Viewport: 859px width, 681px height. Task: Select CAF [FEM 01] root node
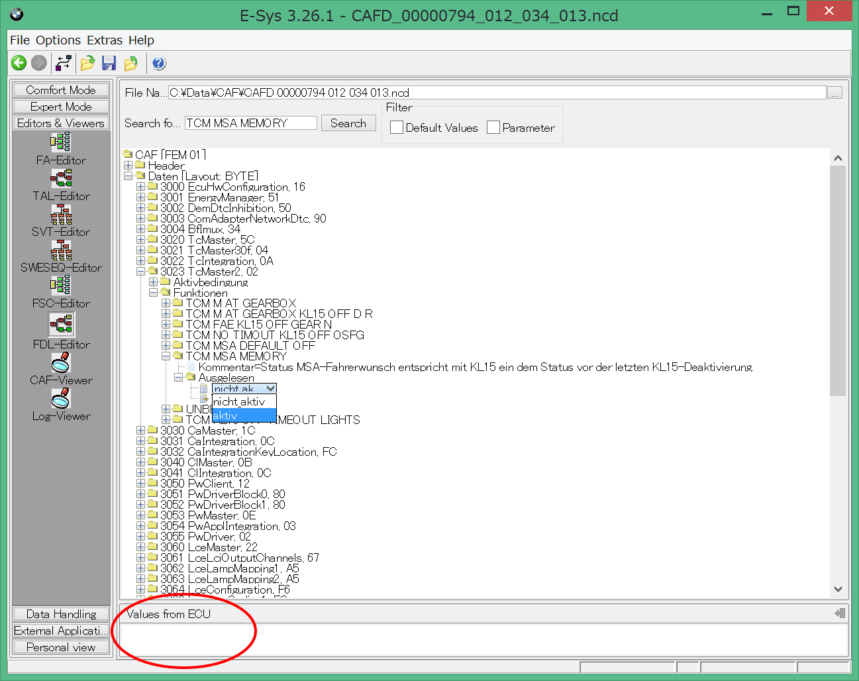pos(171,155)
